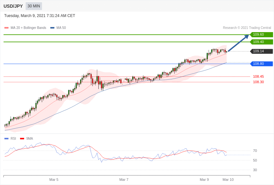274x185 pixels.
Task: Click the Mar 9 date axis label
Action: [x=204, y=180]
